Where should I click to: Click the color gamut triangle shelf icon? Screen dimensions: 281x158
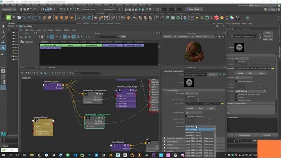click(232, 18)
